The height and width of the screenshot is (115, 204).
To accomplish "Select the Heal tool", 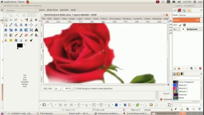I will pos(11,40).
